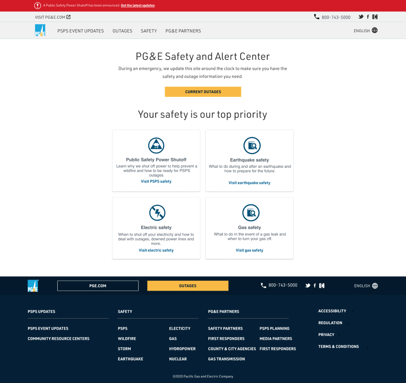Open the Facebook icon in the top bar

point(368,17)
